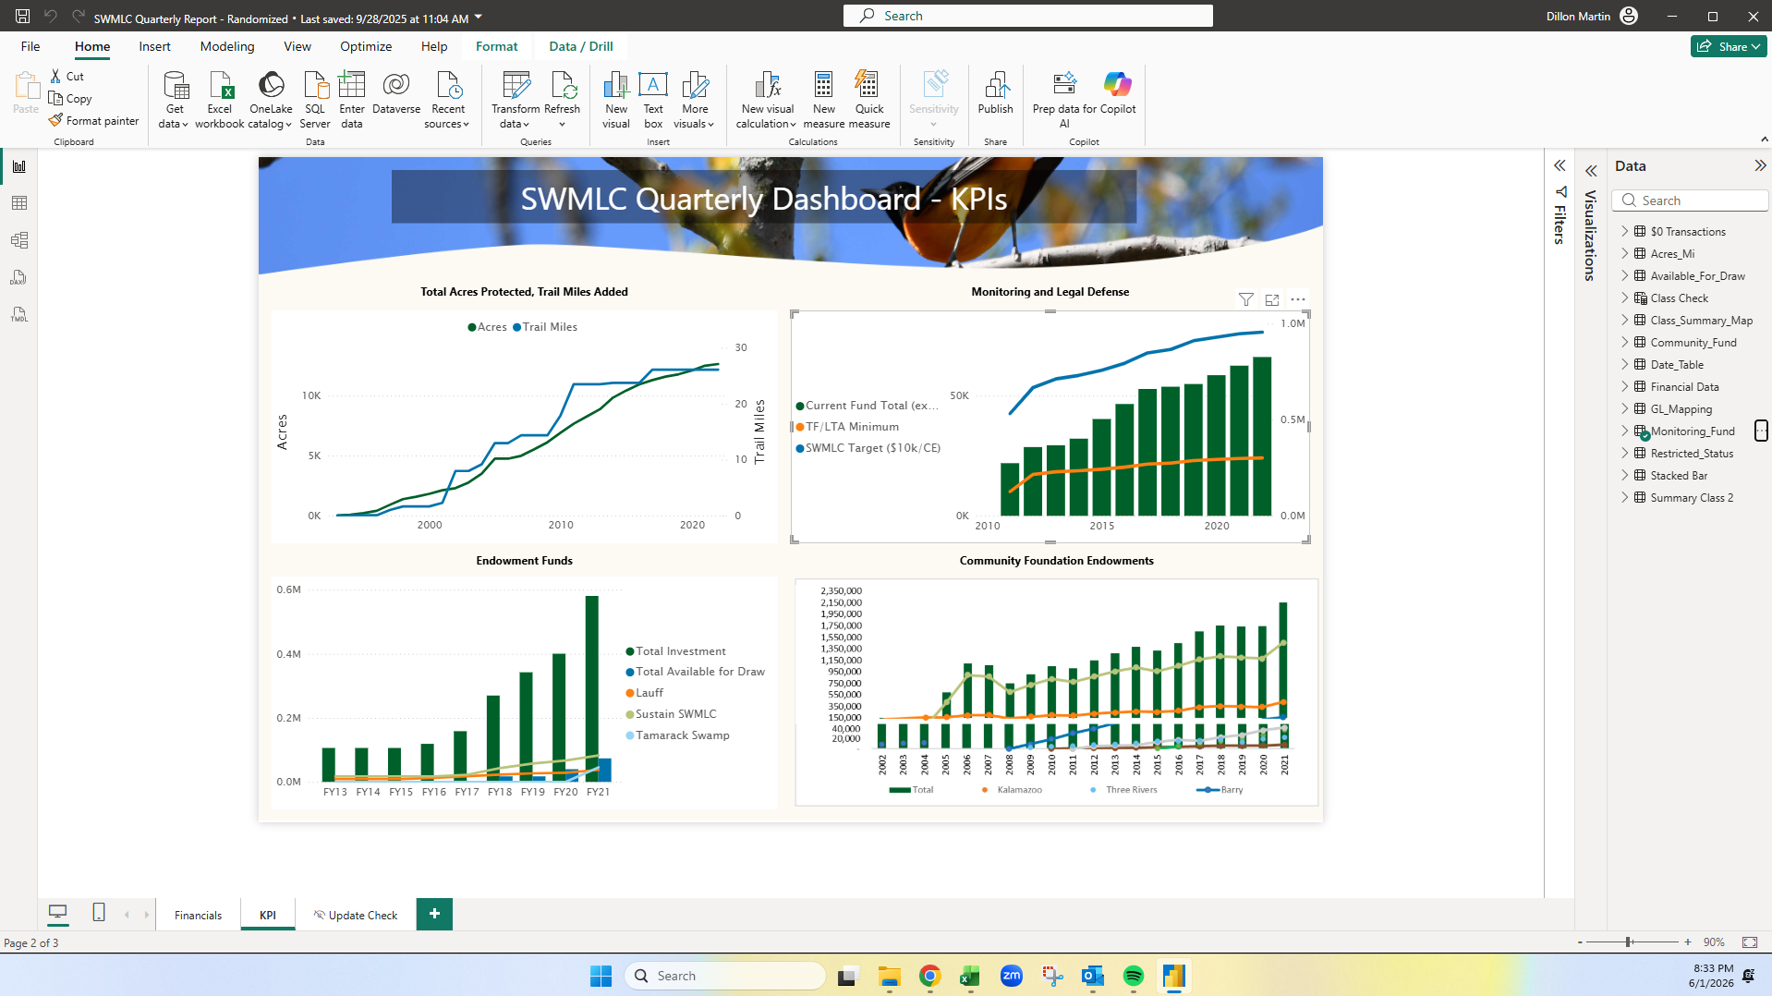
Task: Click Focus mode icon on visual
Action: [1272, 299]
